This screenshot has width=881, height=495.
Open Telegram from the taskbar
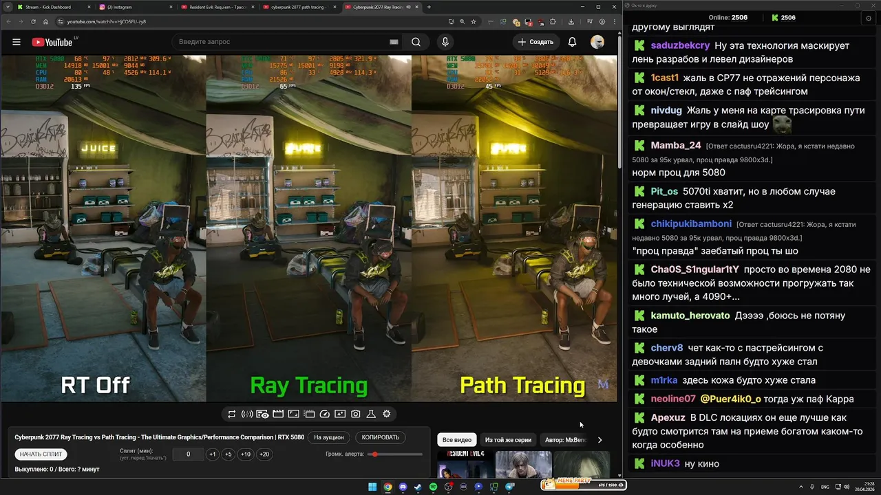tap(509, 487)
